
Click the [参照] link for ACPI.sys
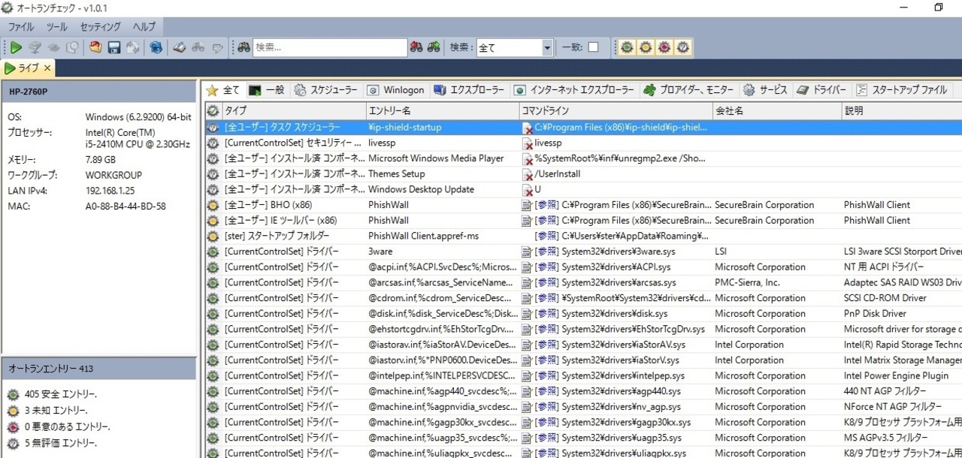click(x=546, y=267)
